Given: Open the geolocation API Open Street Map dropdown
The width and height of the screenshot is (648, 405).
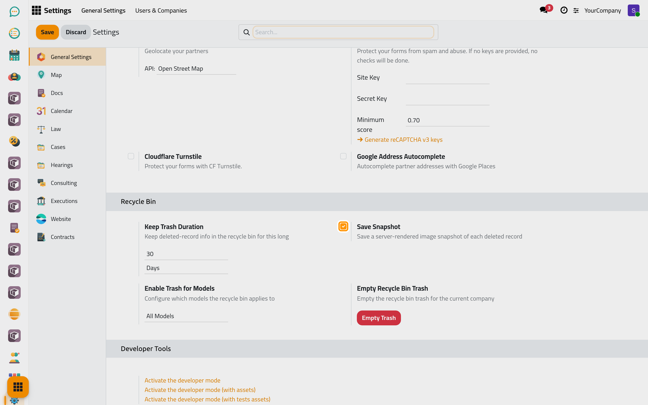Looking at the screenshot, I should 196,69.
